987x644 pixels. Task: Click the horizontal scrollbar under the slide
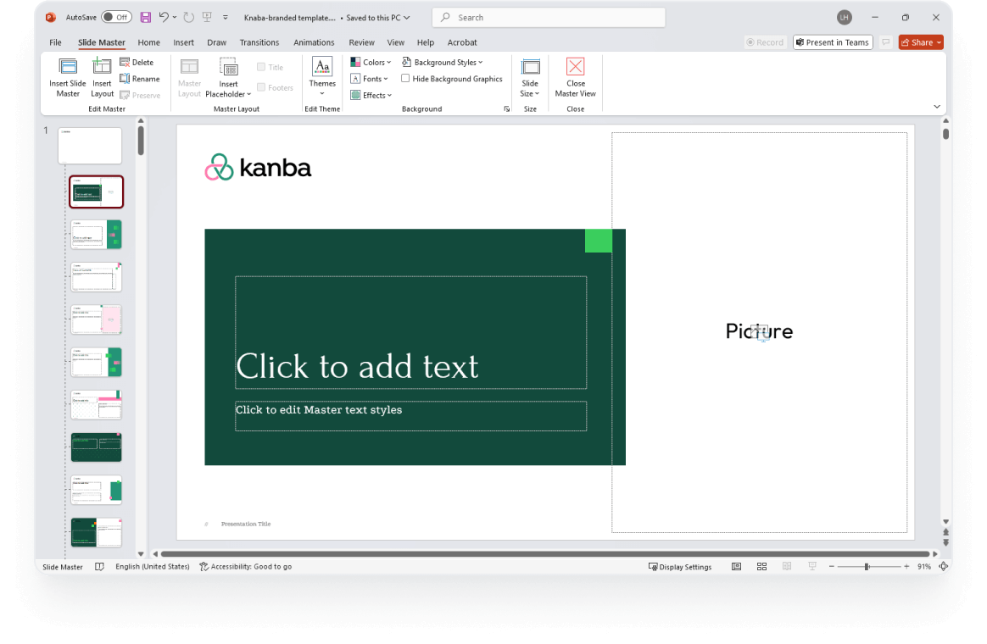pos(545,554)
